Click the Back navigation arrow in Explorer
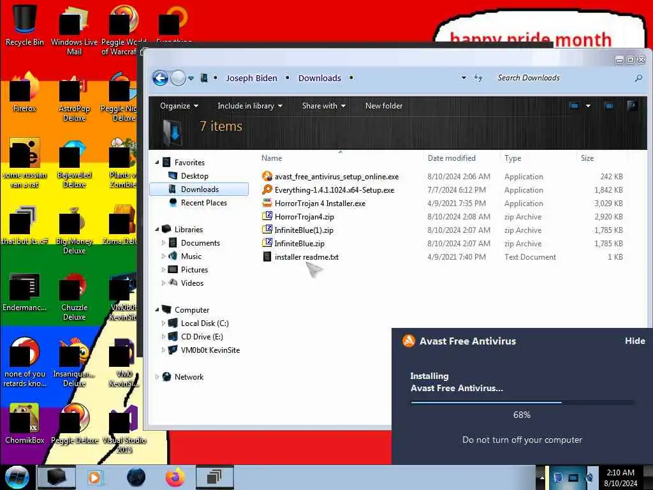 pyautogui.click(x=160, y=78)
